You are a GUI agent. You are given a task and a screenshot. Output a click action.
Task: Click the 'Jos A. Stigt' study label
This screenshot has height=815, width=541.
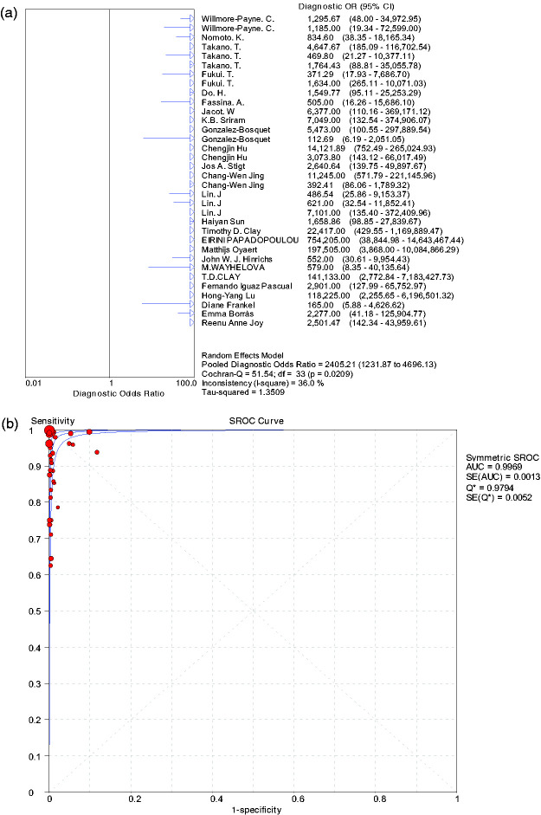(x=223, y=166)
